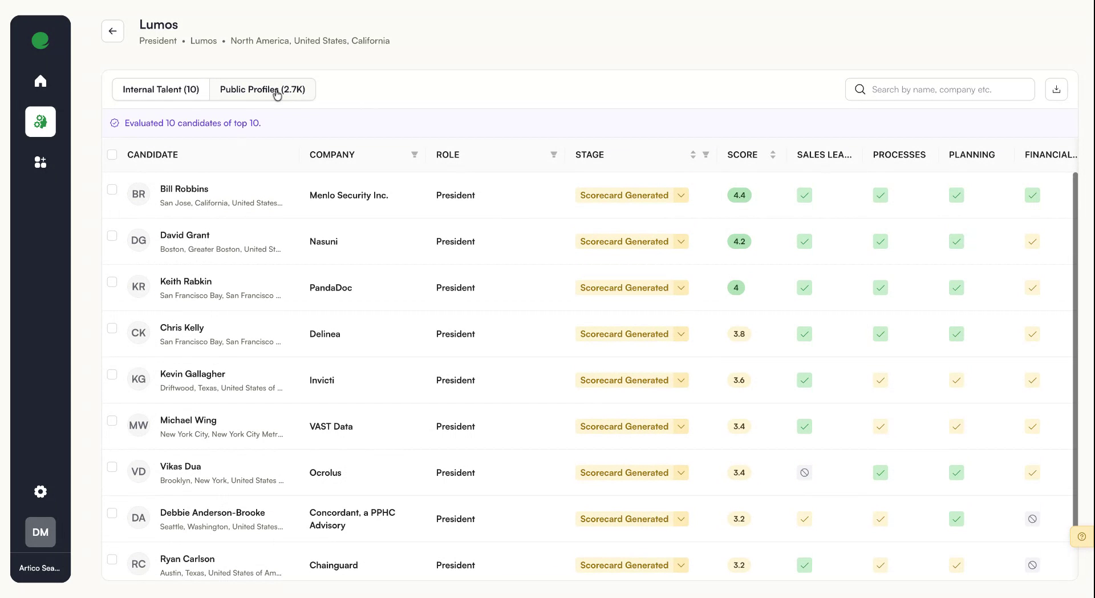Click the company logo at sidebar top
Viewport: 1095px width, 598px height.
click(x=40, y=40)
